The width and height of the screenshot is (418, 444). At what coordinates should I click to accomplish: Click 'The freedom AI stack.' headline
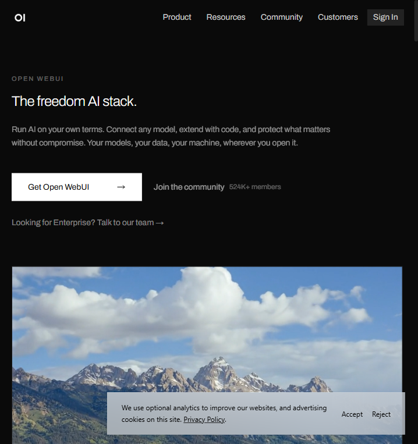(x=74, y=101)
